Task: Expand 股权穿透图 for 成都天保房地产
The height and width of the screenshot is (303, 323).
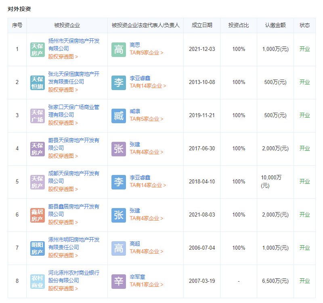Action: click(63, 189)
